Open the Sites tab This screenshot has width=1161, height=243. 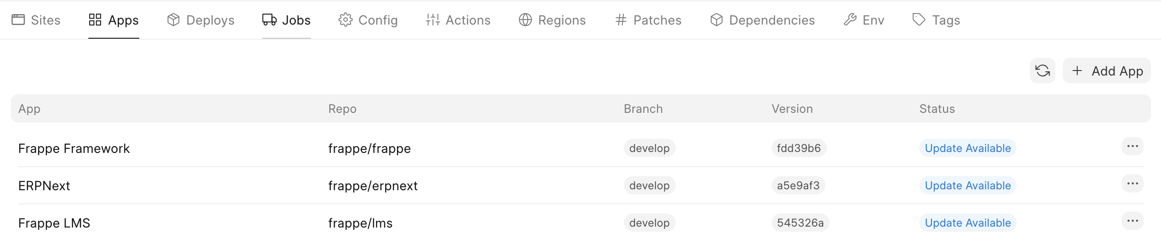36,20
